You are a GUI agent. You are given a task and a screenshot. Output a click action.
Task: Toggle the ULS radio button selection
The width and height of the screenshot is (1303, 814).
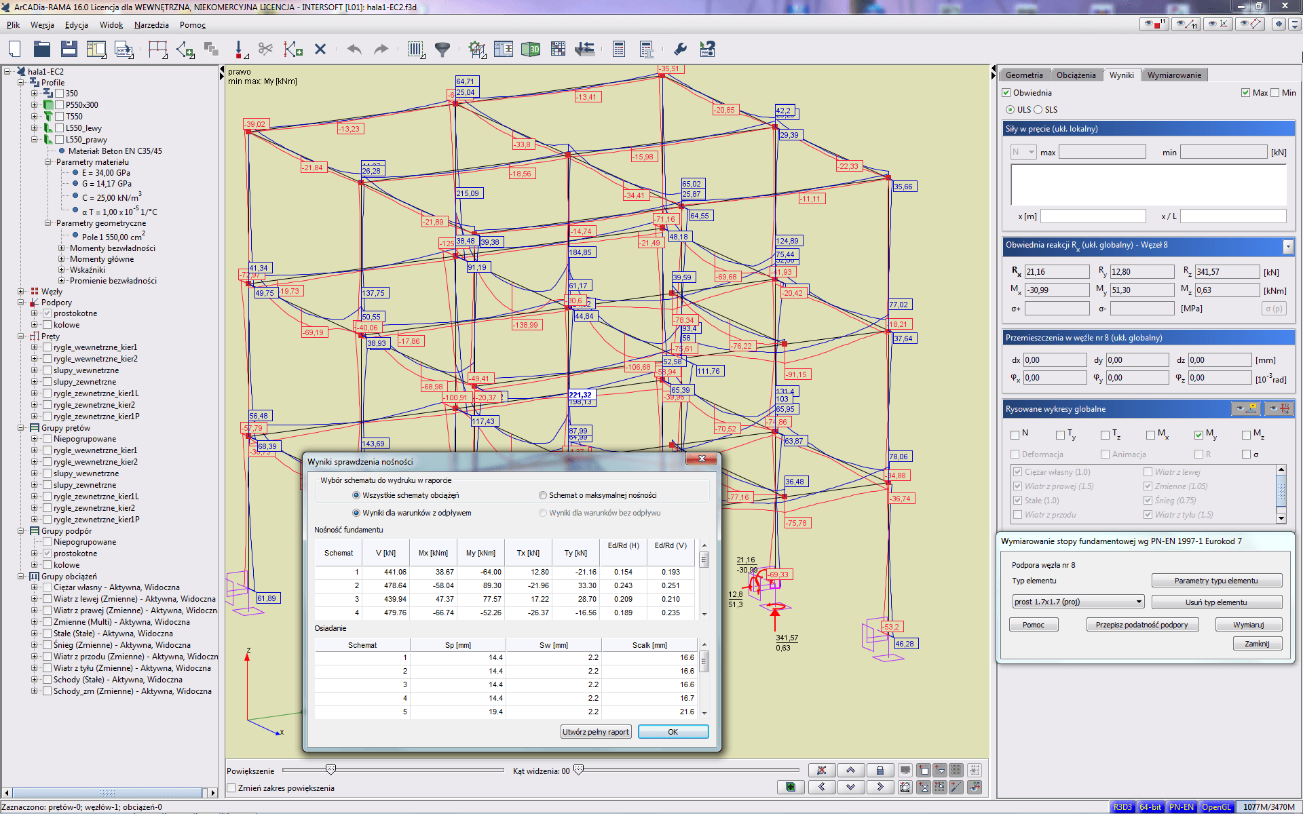(x=1013, y=109)
